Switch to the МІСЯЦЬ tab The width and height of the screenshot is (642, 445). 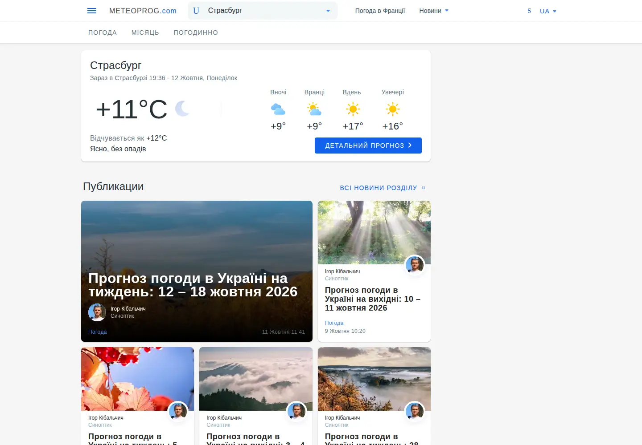coord(145,32)
